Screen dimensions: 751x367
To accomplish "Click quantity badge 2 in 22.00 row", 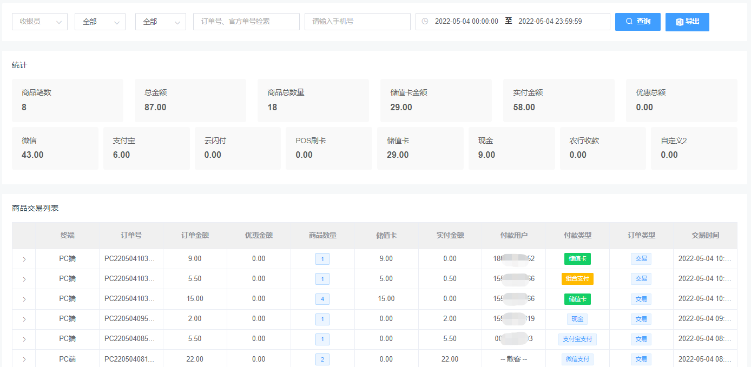I will [x=322, y=359].
